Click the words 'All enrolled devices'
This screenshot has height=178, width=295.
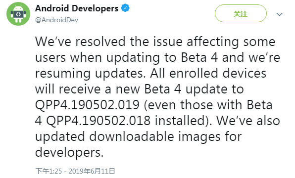[x=208, y=73]
